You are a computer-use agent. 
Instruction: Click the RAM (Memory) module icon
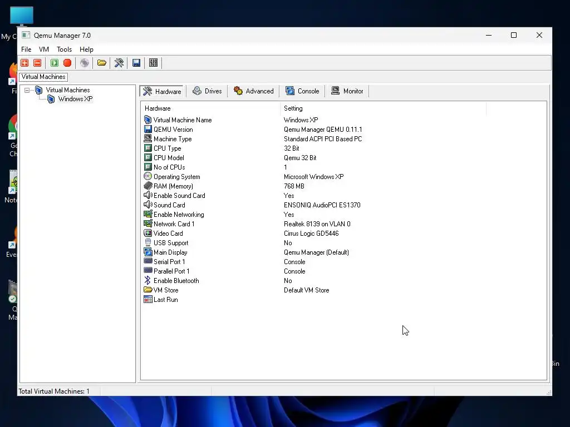coord(148,186)
